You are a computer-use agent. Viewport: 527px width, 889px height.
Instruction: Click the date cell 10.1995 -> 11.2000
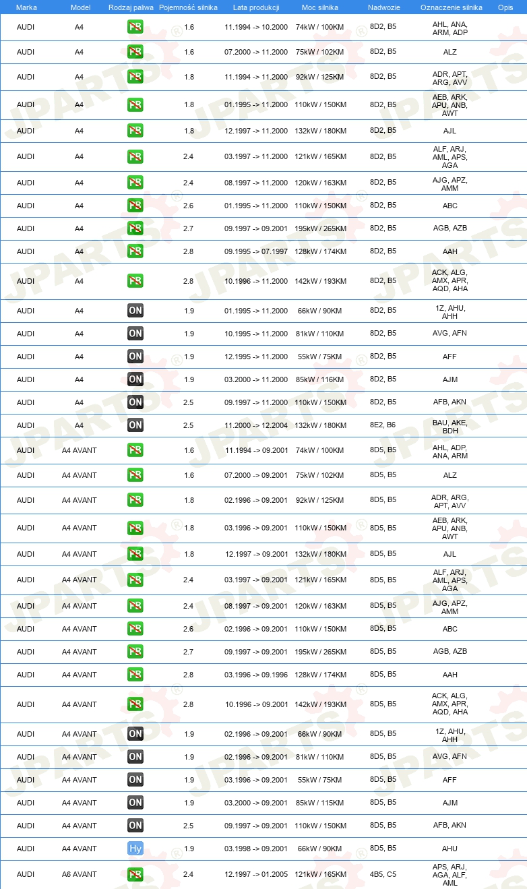tap(256, 334)
